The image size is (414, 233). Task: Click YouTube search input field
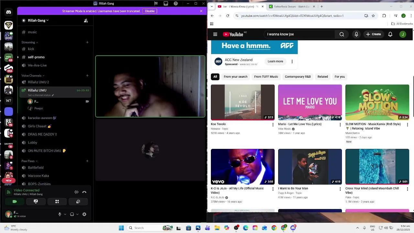click(299, 34)
